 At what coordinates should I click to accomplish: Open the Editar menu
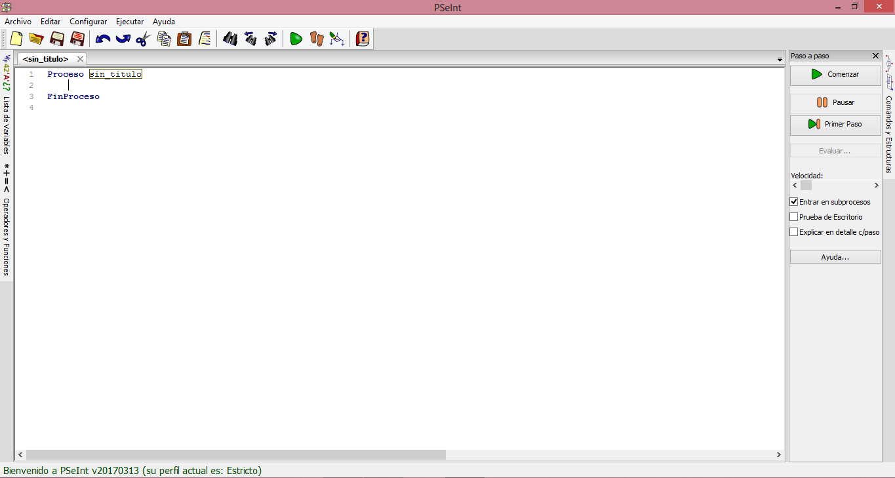(x=50, y=22)
